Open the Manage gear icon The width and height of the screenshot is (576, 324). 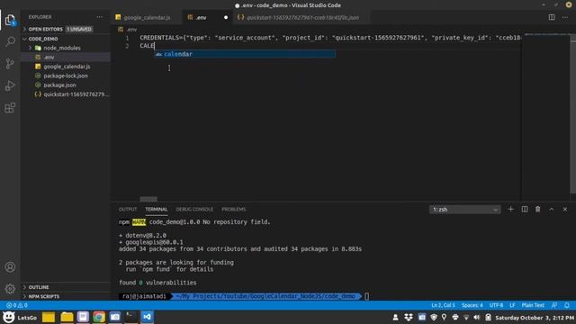(10, 289)
